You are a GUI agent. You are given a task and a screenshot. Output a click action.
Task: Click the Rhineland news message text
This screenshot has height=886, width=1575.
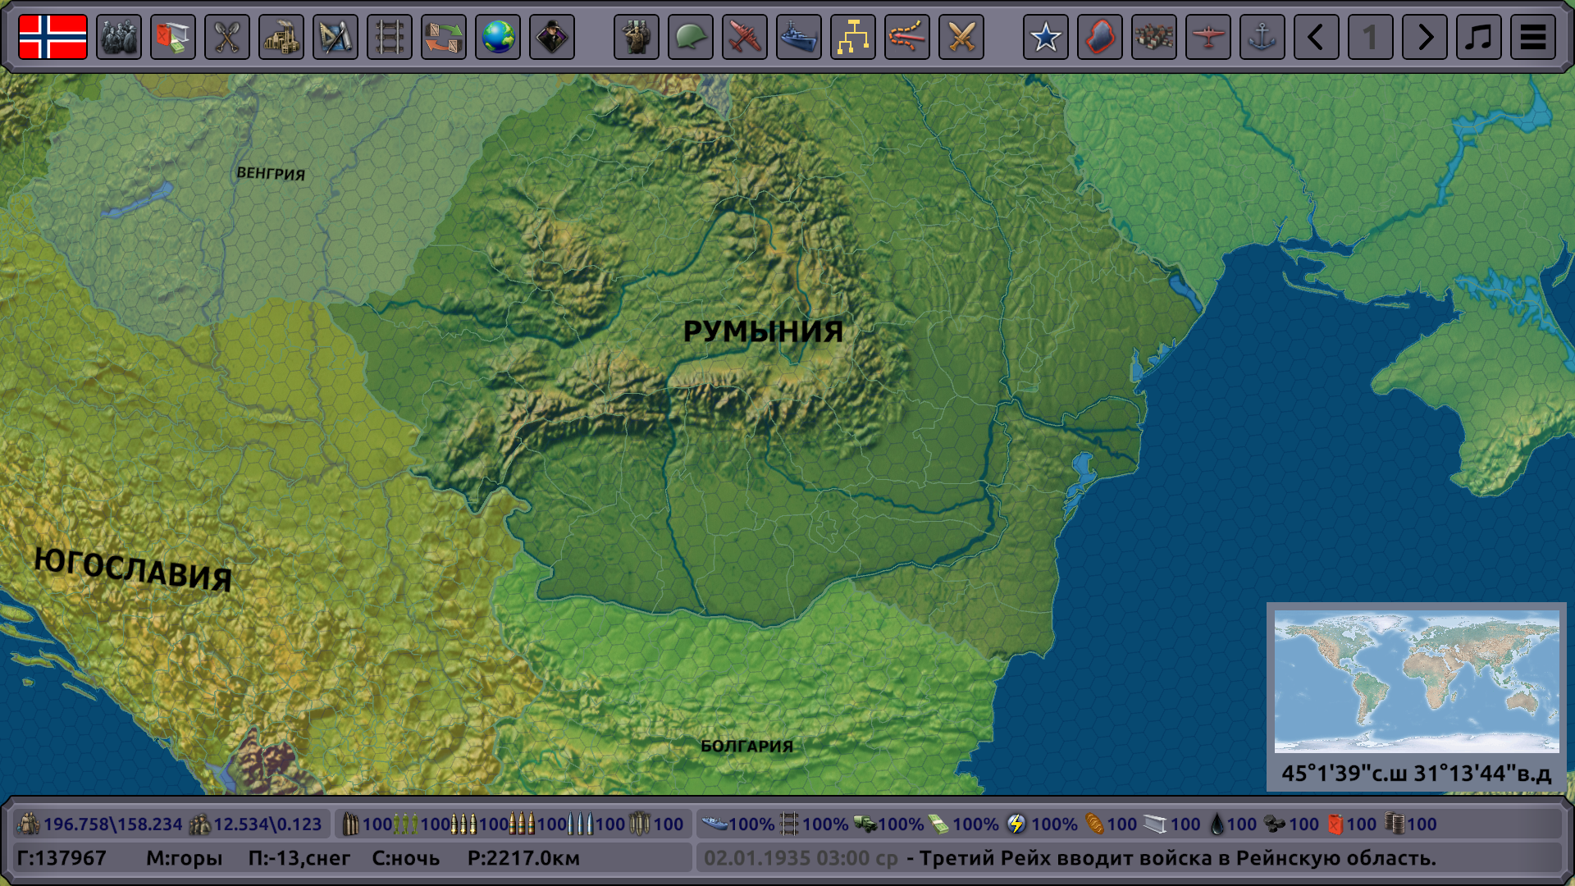[1177, 858]
